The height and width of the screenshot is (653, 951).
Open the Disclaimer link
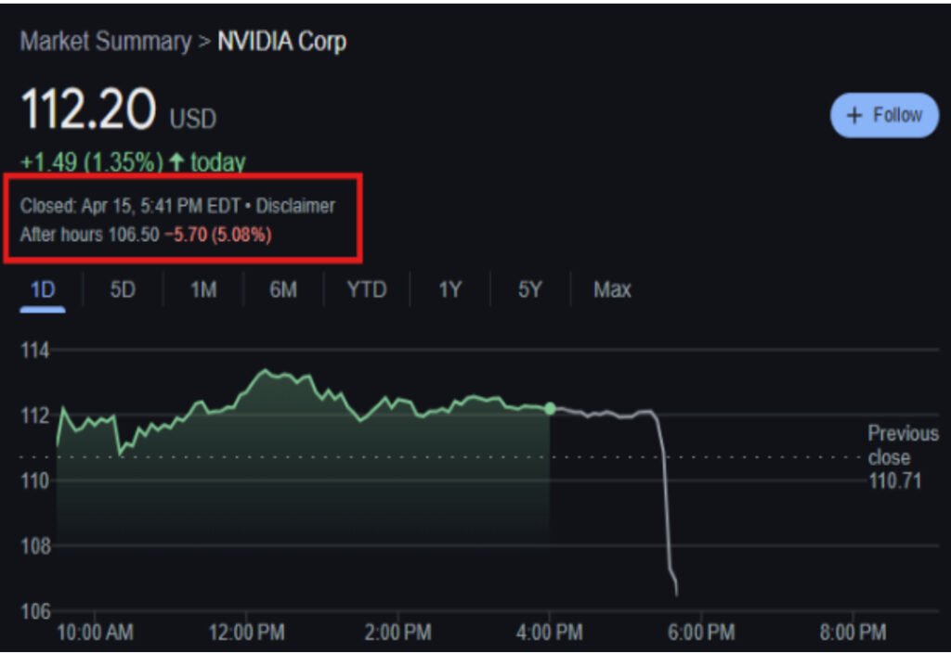click(295, 206)
